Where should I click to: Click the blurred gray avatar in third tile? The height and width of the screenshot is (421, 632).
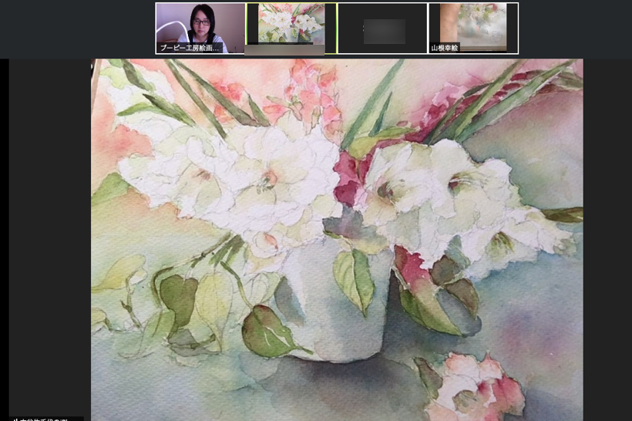(x=384, y=32)
